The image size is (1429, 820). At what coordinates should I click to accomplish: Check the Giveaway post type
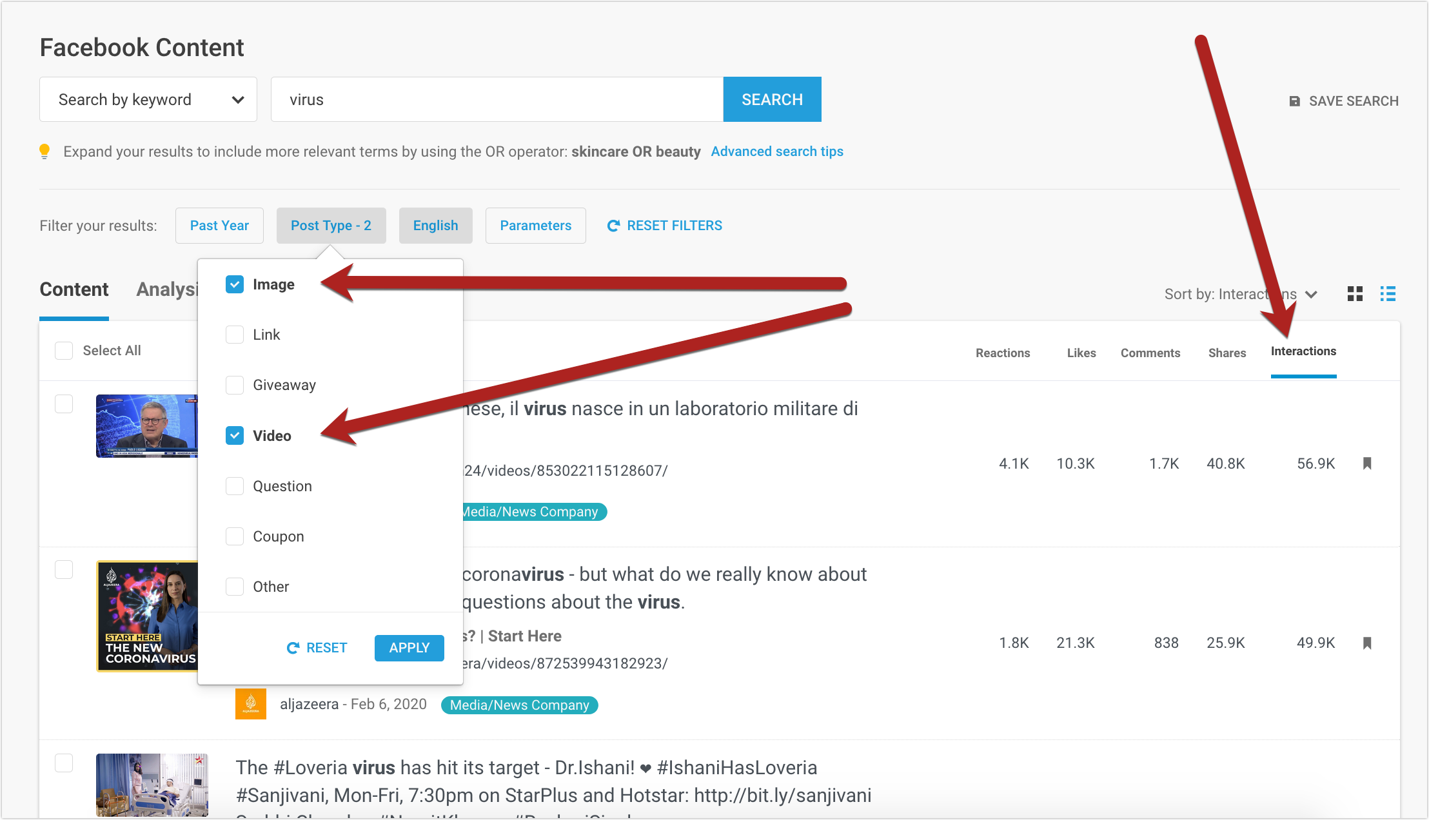coord(235,385)
